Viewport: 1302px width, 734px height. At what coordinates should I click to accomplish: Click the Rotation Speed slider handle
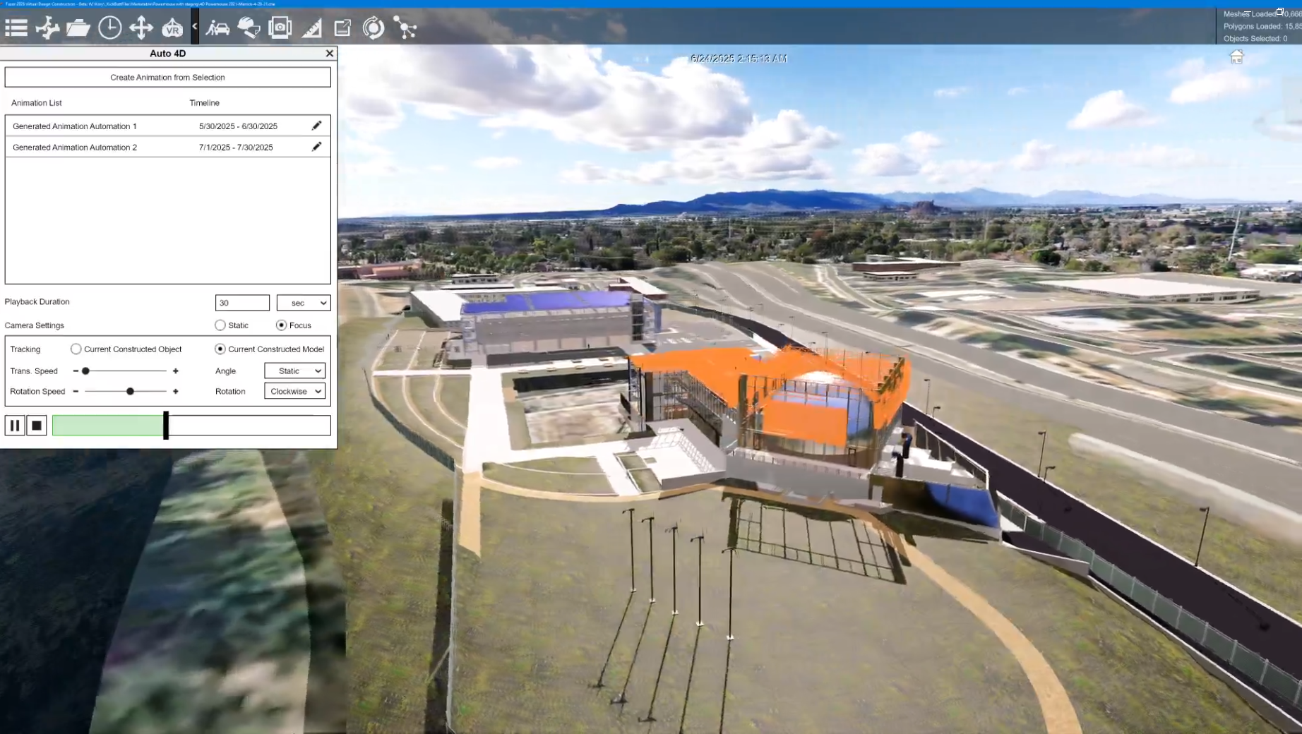pos(130,391)
